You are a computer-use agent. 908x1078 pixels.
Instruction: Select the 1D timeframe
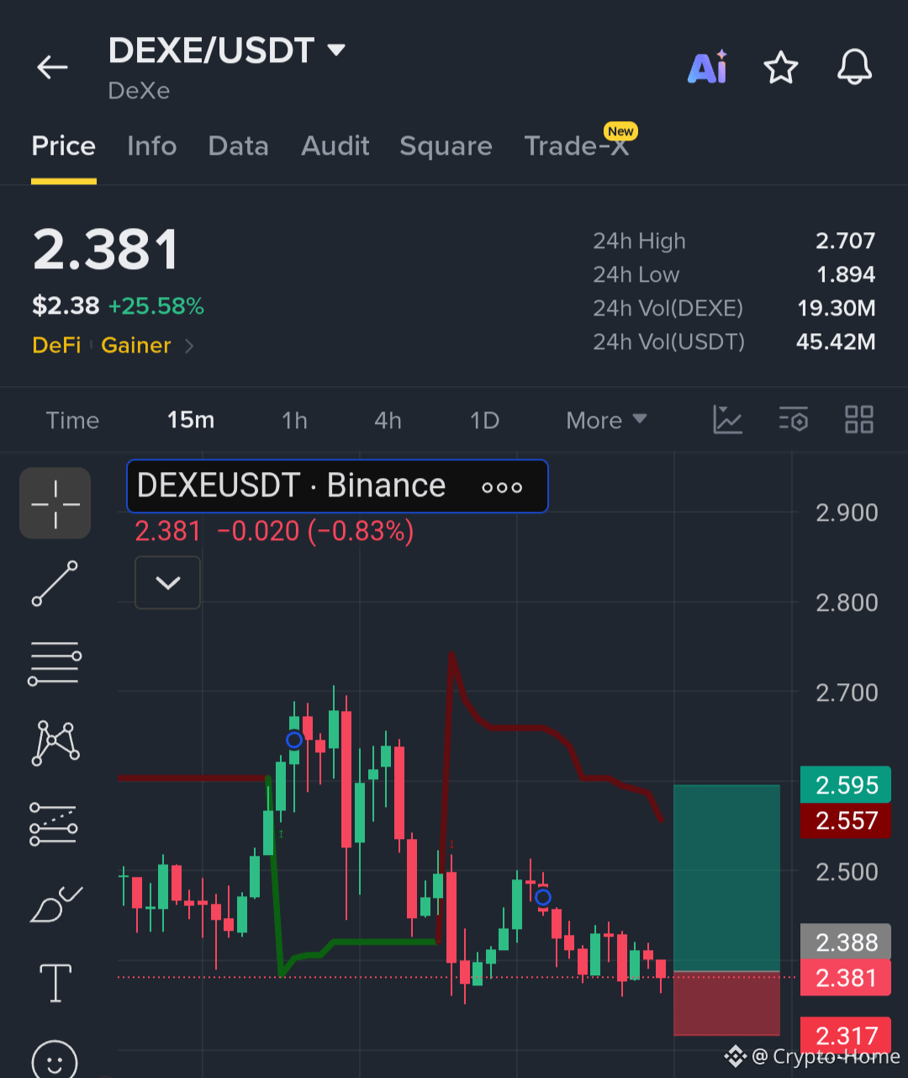pyautogui.click(x=485, y=420)
